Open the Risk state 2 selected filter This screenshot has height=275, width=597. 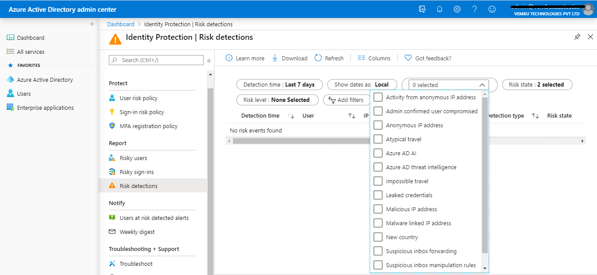pyautogui.click(x=537, y=85)
